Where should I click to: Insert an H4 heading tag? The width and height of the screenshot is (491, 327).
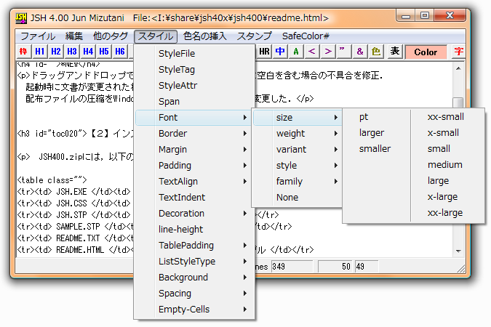coord(88,52)
